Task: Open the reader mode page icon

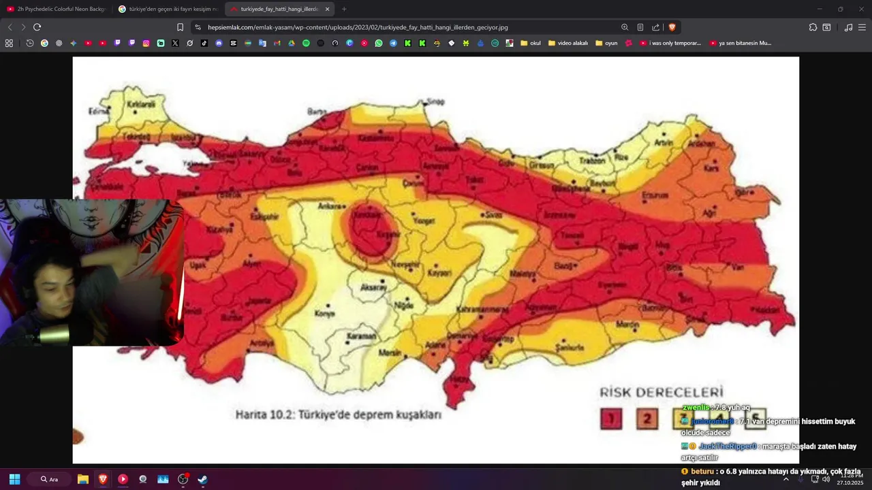Action: tap(640, 27)
